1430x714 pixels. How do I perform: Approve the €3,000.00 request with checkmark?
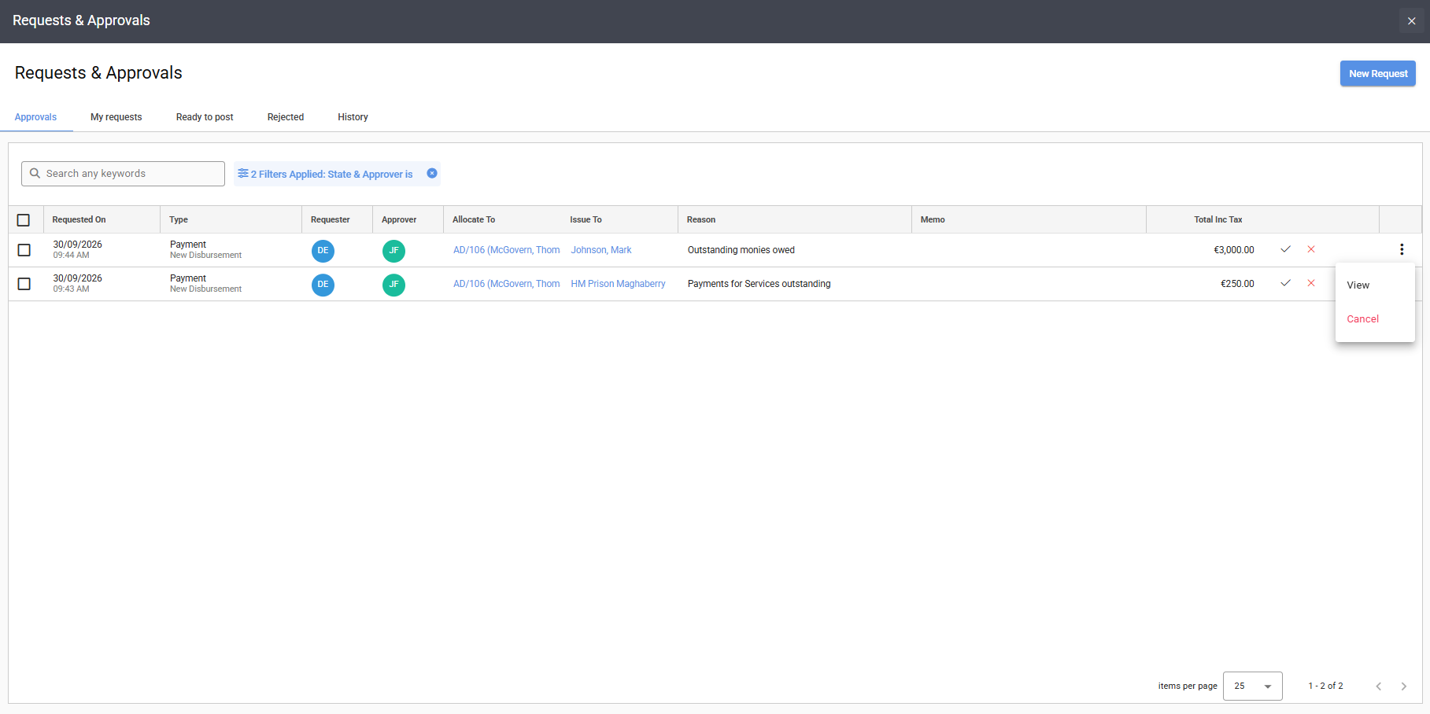pos(1285,249)
